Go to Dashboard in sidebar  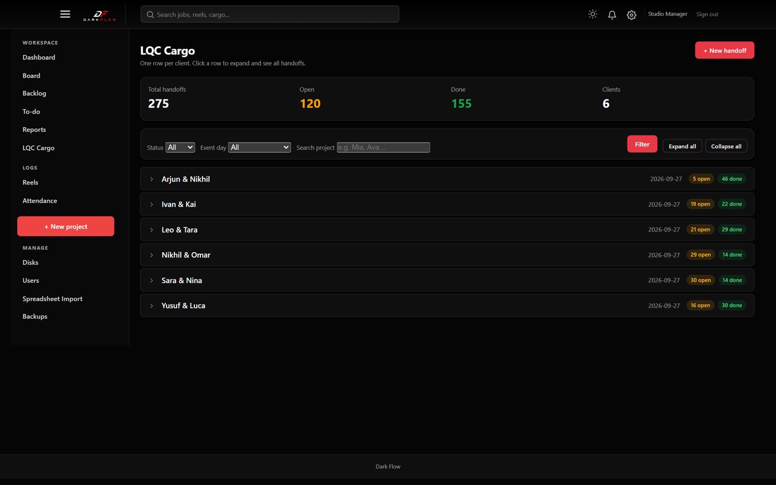pos(39,57)
